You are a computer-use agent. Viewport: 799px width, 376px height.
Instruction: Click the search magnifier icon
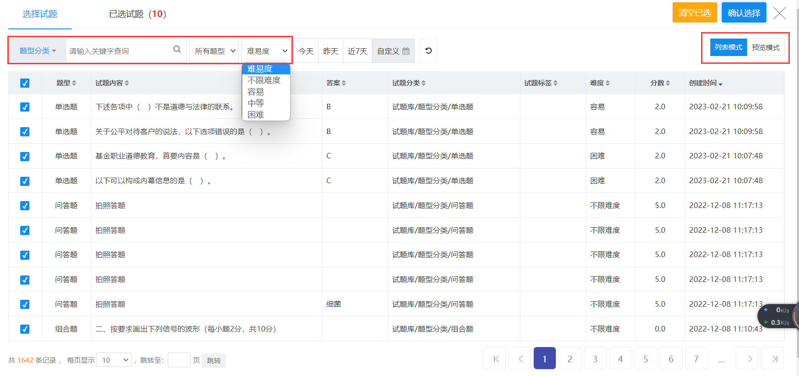(177, 50)
